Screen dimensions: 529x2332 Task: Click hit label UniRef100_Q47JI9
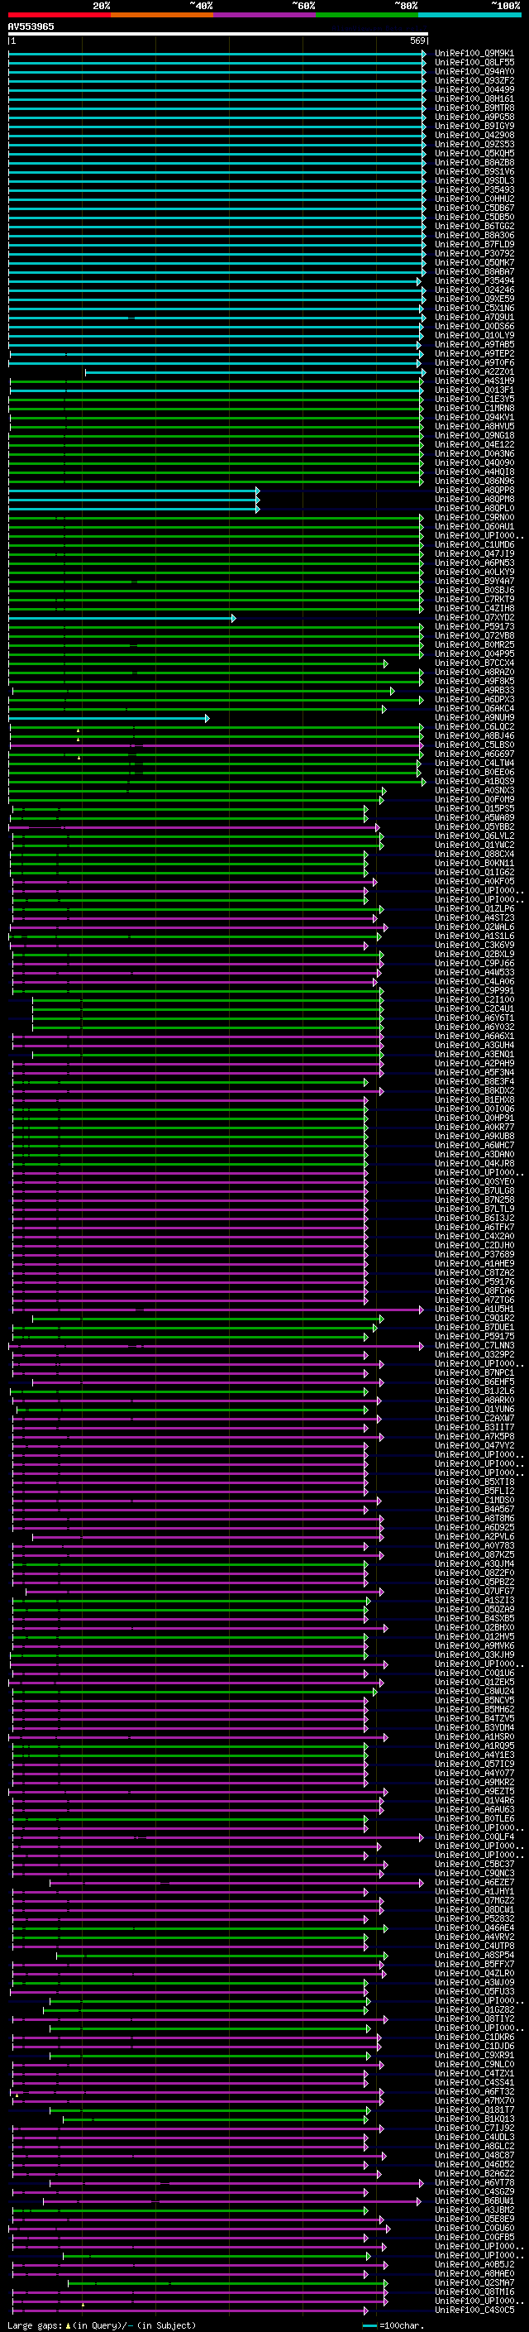[474, 554]
